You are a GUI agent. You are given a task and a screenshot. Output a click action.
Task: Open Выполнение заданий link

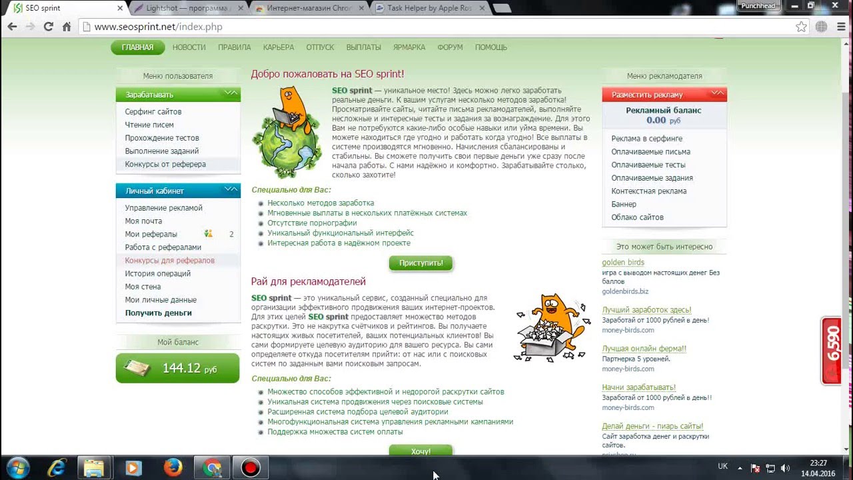tap(162, 151)
